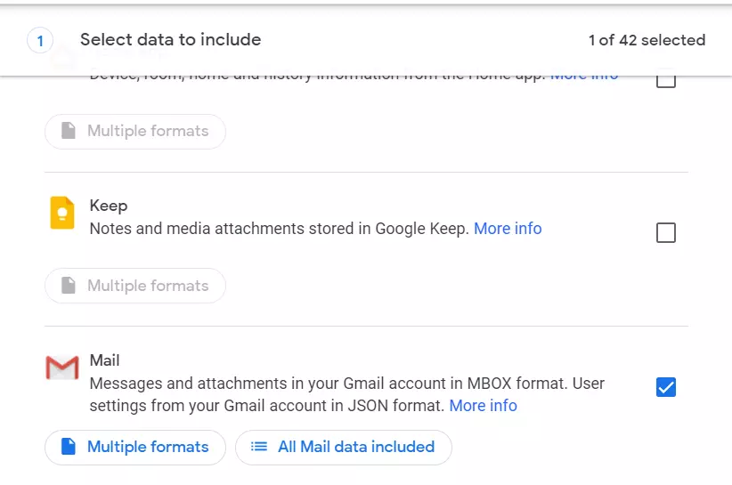Check the Keep data checkbox

coord(665,233)
